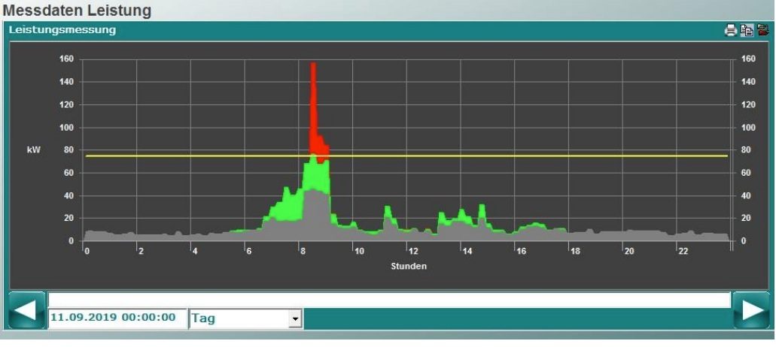Copy chart data using the copy icon

[747, 31]
